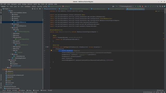Toggle the Favorites side tab on left strip
166x93 pixels.
point(1,86)
